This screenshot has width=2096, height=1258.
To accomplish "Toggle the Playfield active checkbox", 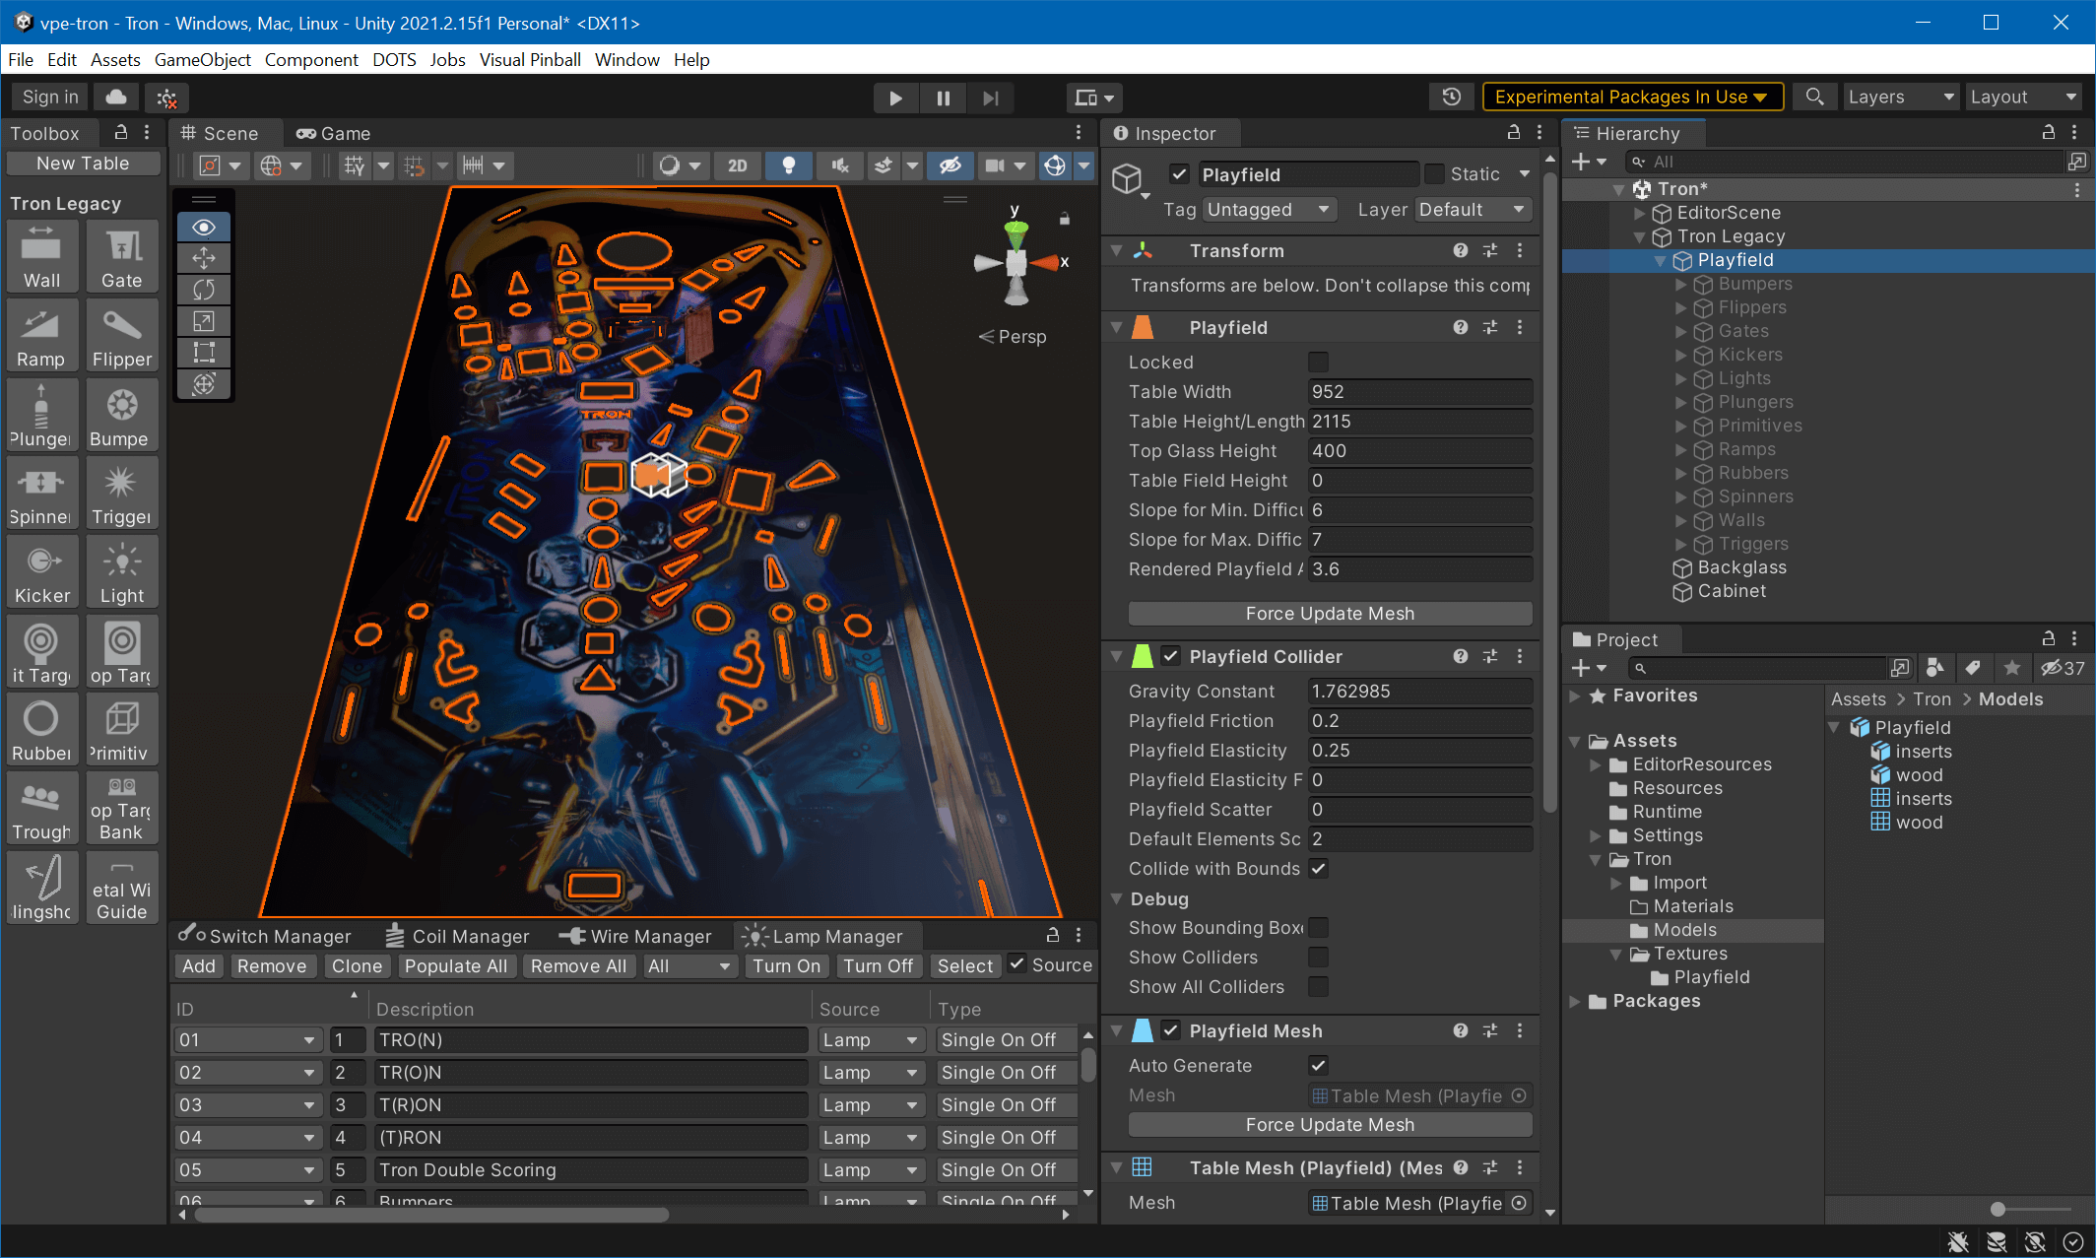I will pyautogui.click(x=1179, y=174).
